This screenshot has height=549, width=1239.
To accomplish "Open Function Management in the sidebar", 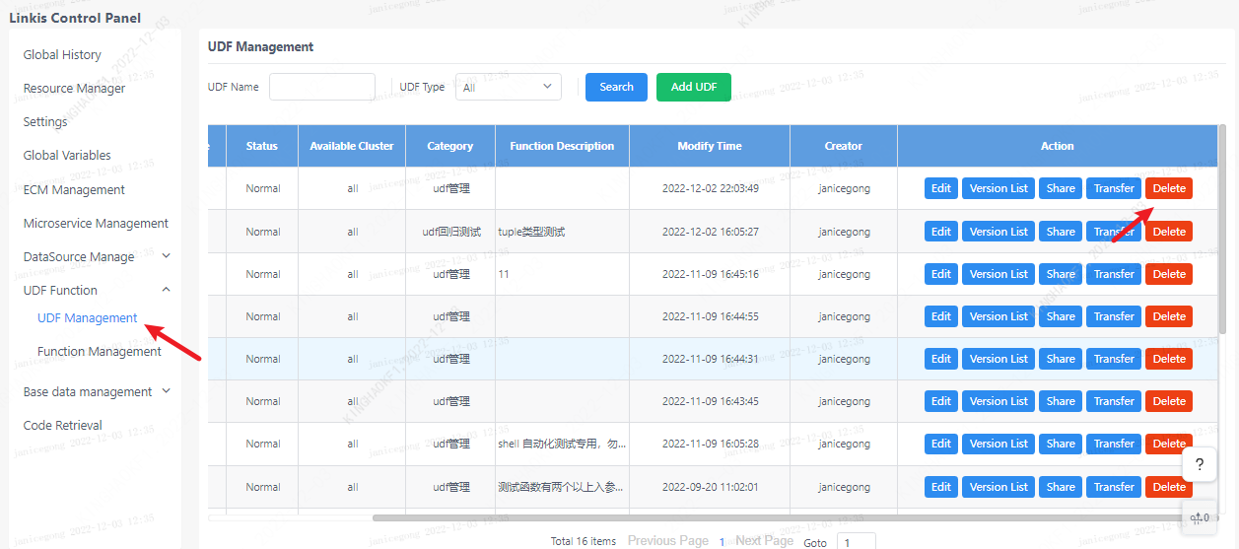I will [99, 352].
